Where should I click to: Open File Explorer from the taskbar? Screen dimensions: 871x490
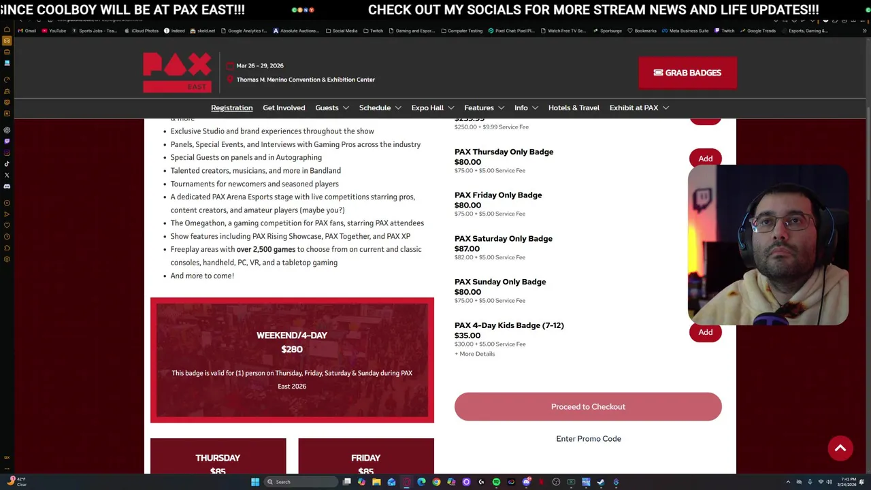376,482
